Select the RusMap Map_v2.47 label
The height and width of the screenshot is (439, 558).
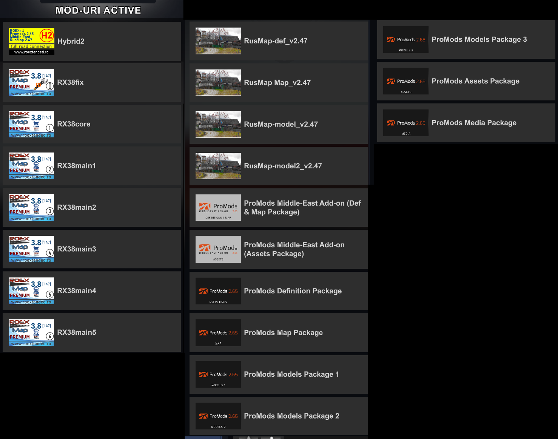(x=277, y=83)
